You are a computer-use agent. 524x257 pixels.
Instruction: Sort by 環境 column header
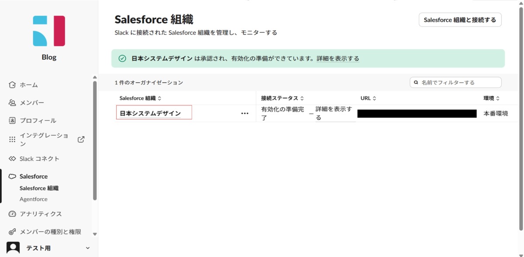click(x=491, y=98)
